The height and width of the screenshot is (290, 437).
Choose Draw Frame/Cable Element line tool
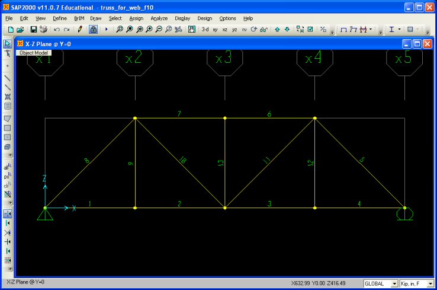8,78
